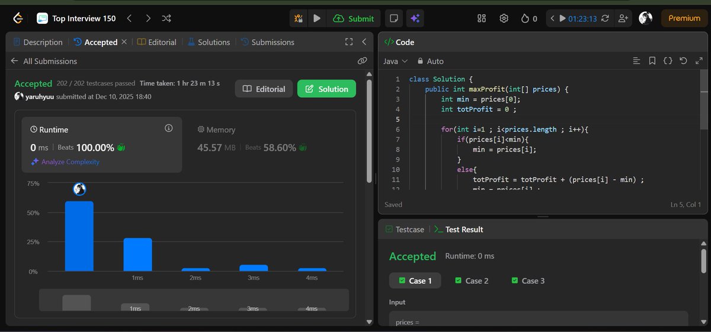Open yaruhyuu user profile link
The height and width of the screenshot is (332, 711).
[40, 96]
